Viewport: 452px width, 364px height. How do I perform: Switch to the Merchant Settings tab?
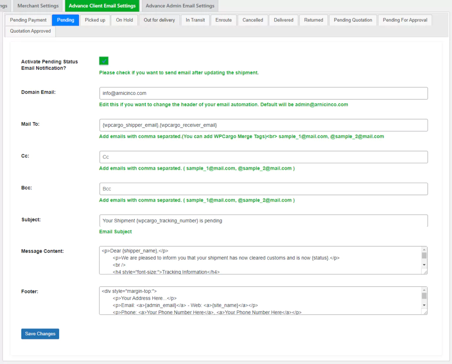pos(38,6)
